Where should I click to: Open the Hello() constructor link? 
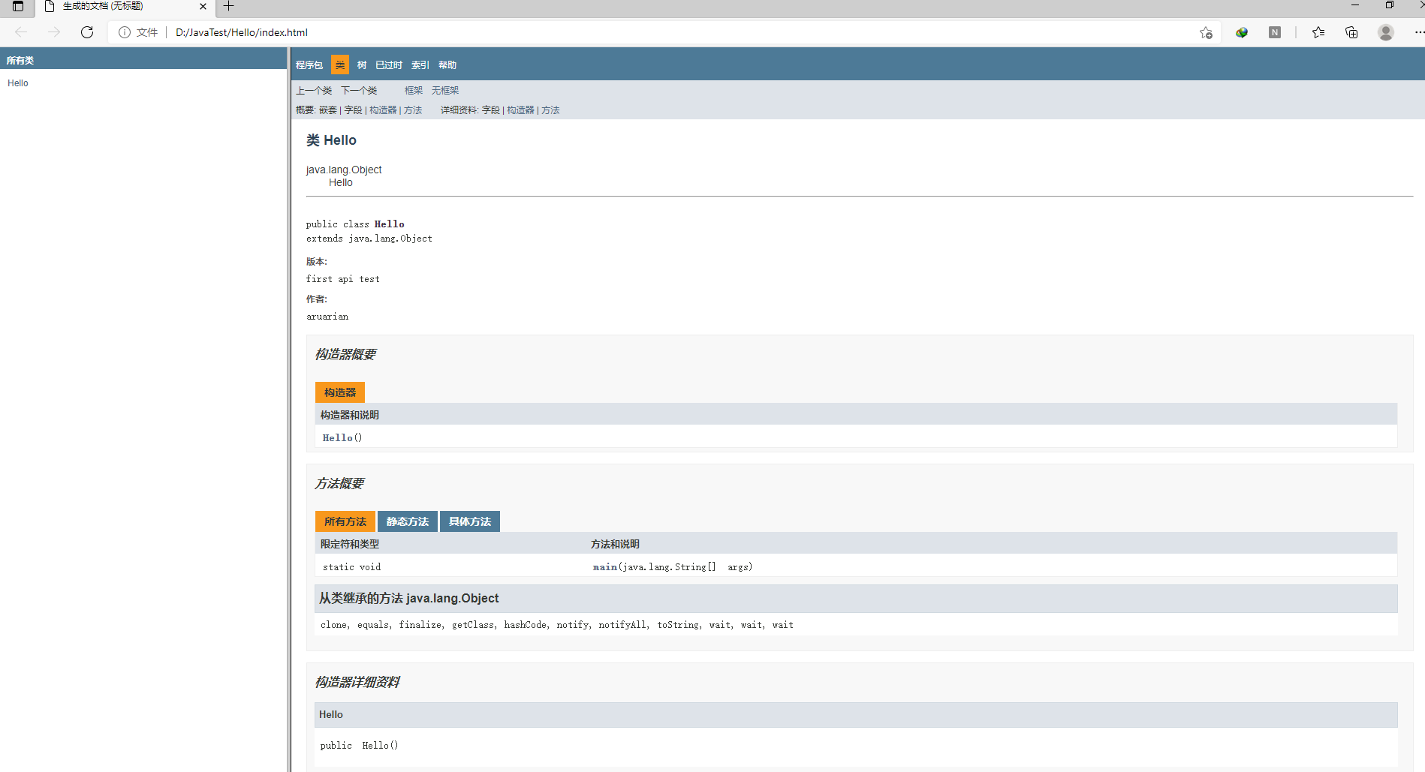[337, 438]
